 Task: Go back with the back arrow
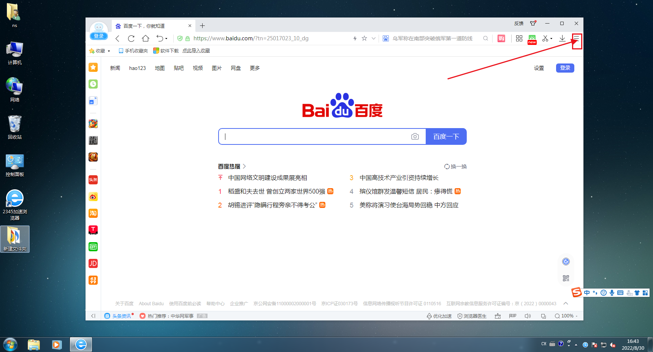pos(117,38)
